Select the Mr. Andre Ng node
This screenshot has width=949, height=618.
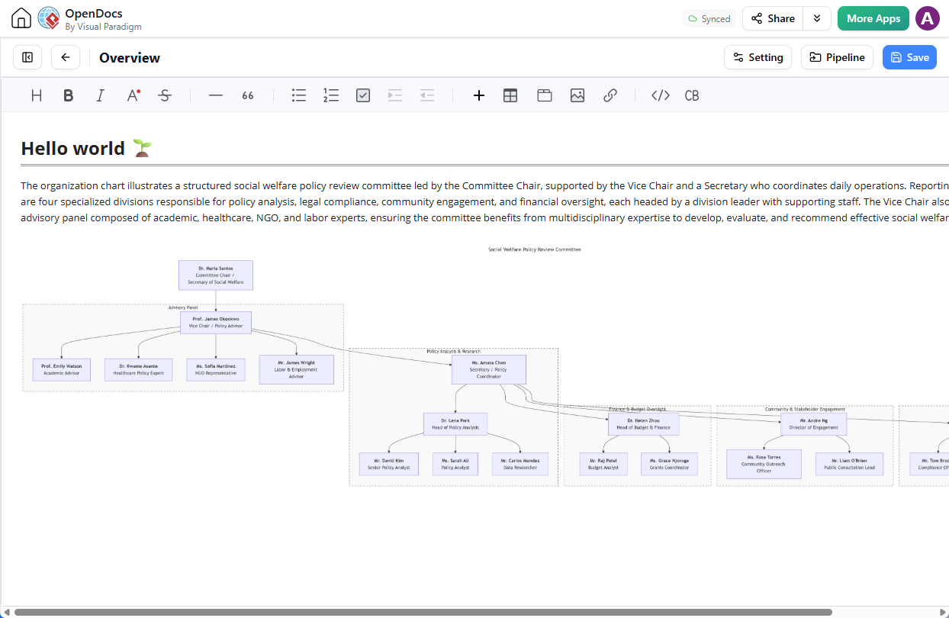pos(813,424)
